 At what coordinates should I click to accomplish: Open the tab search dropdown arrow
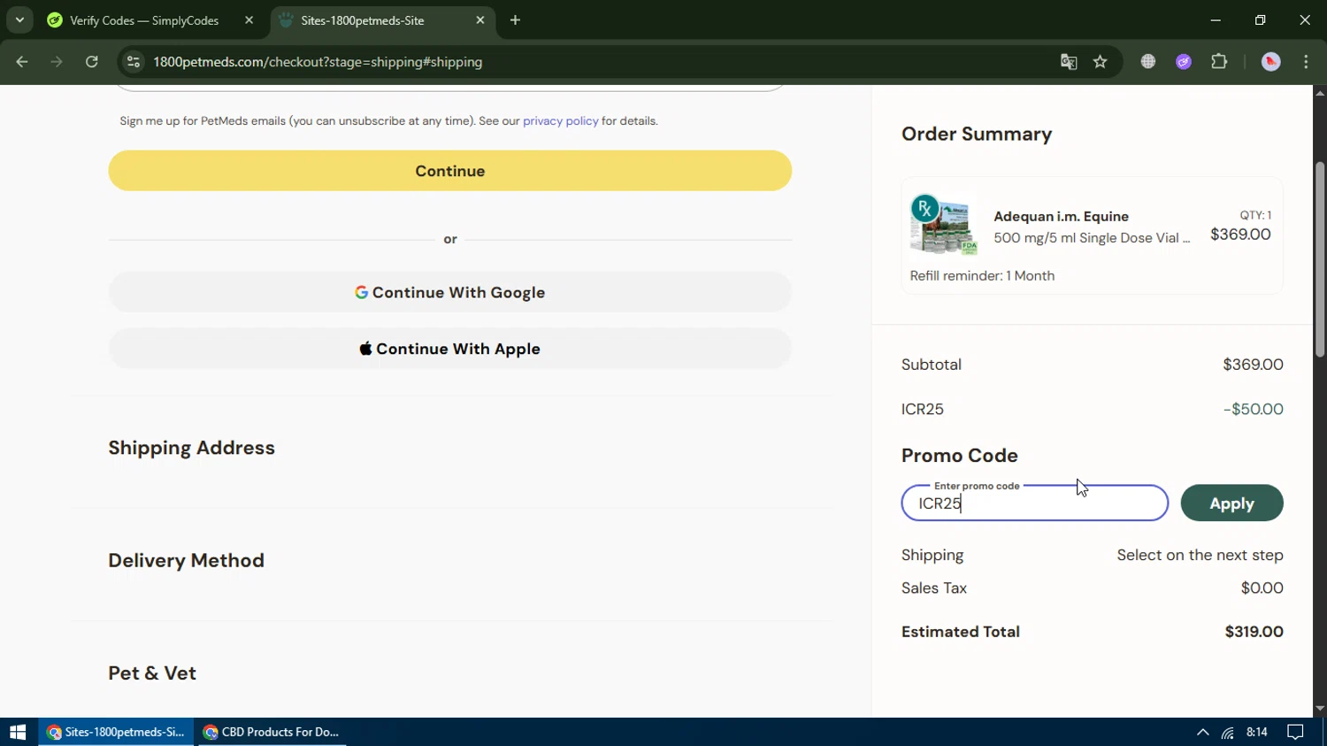coord(19,20)
